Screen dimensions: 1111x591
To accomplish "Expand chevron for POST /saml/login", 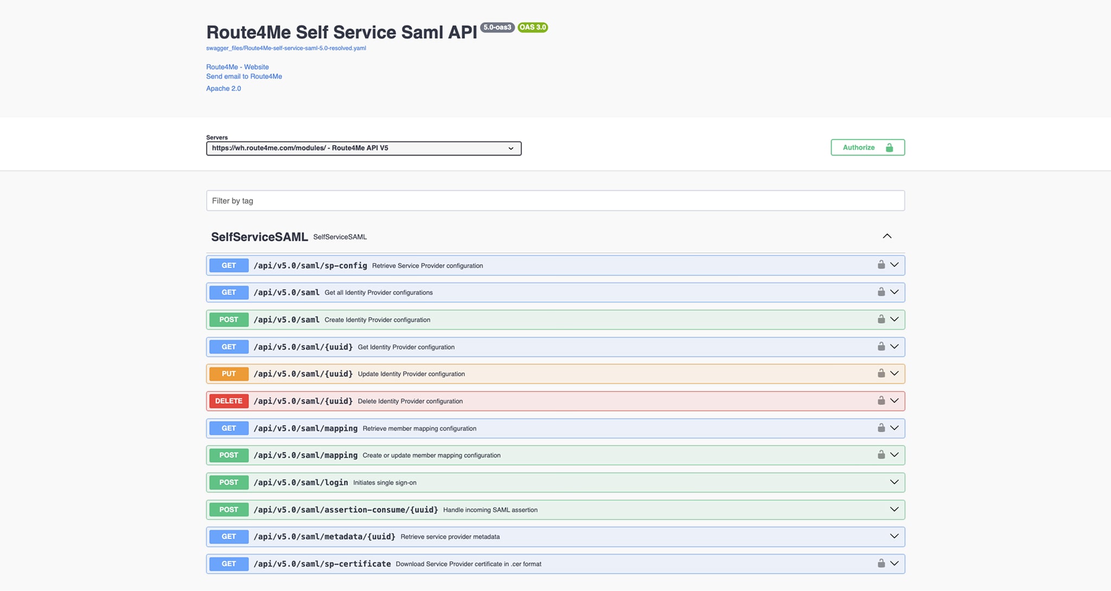I will [895, 481].
